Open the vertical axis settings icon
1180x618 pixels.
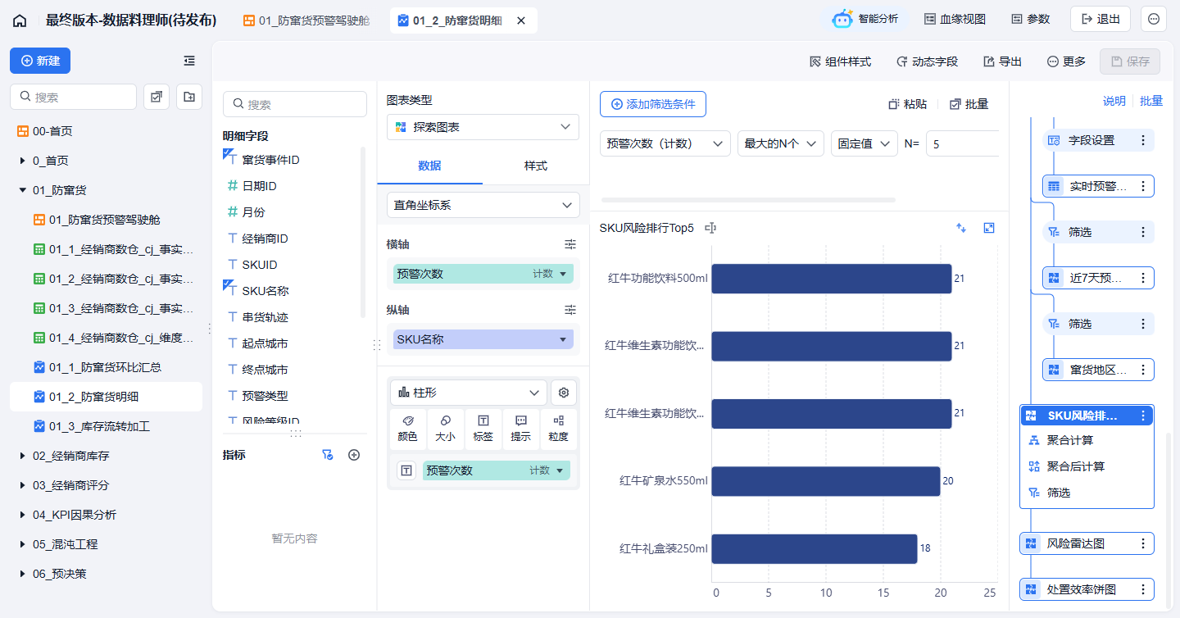pyautogui.click(x=570, y=310)
